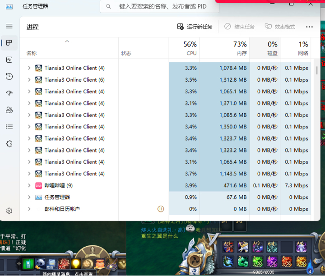Use red rune skill numbered 5
Image resolution: width=325 pixels, height=276 pixels.
click(287, 261)
